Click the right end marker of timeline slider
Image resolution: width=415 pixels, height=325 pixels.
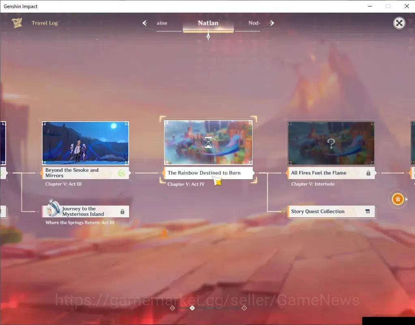[244, 308]
